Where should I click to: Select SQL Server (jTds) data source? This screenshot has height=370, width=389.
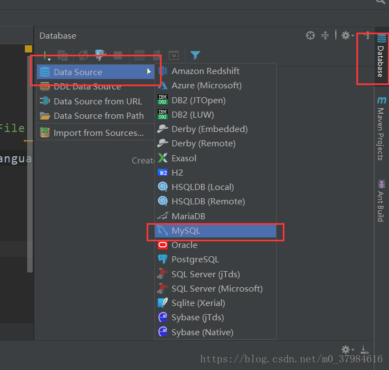(215, 274)
